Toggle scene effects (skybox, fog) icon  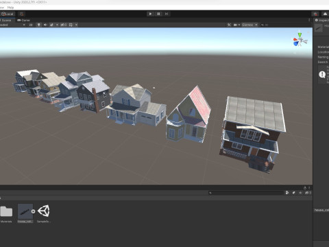(51, 25)
